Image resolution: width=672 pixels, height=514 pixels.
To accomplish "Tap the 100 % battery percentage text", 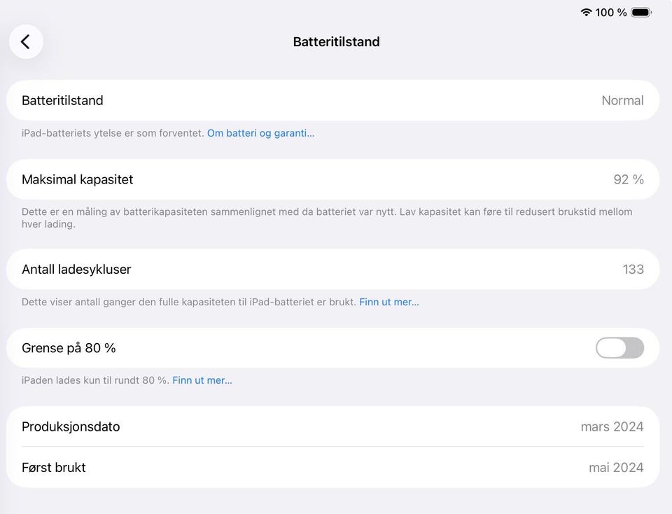I will coord(611,13).
